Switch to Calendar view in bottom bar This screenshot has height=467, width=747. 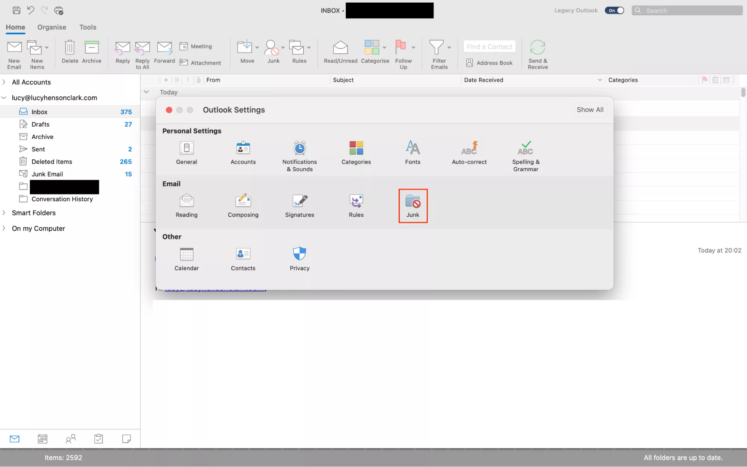(43, 439)
